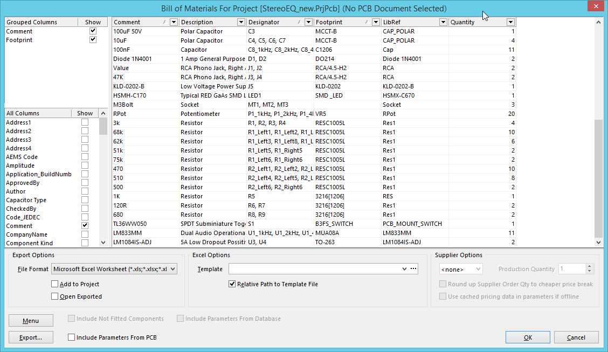Select the 'TL36WW050' comment cell
The height and width of the screenshot is (352, 608).
[146, 224]
